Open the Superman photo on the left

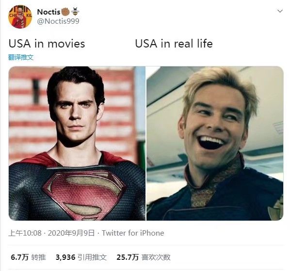pos(77,143)
